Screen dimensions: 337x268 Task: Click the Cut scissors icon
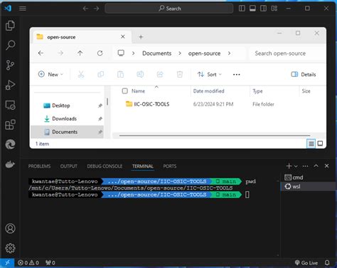[81, 74]
